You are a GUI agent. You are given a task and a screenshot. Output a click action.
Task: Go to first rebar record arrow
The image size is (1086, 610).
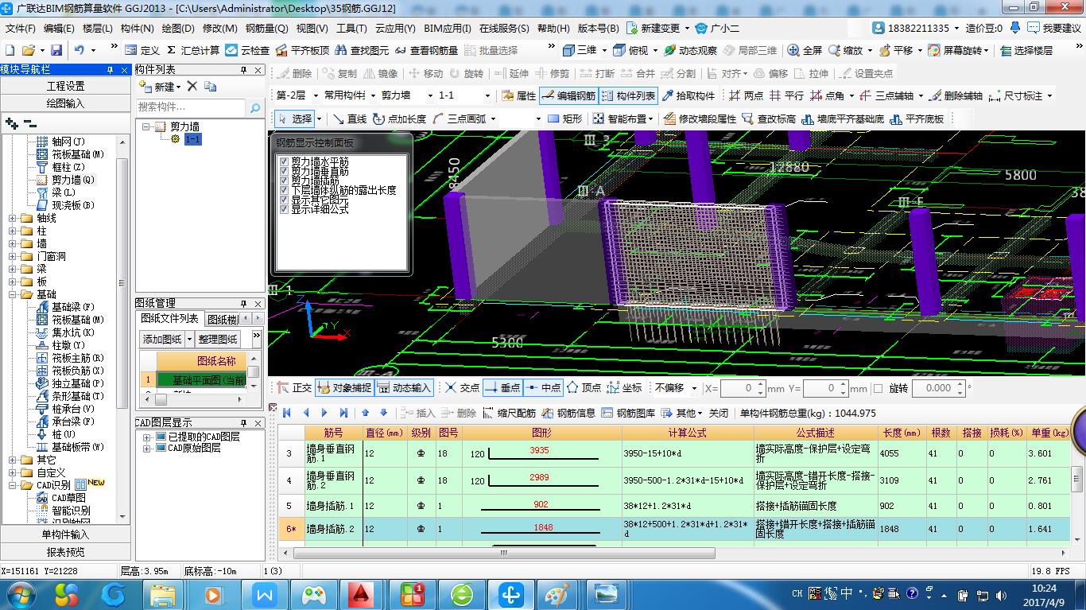pos(286,413)
